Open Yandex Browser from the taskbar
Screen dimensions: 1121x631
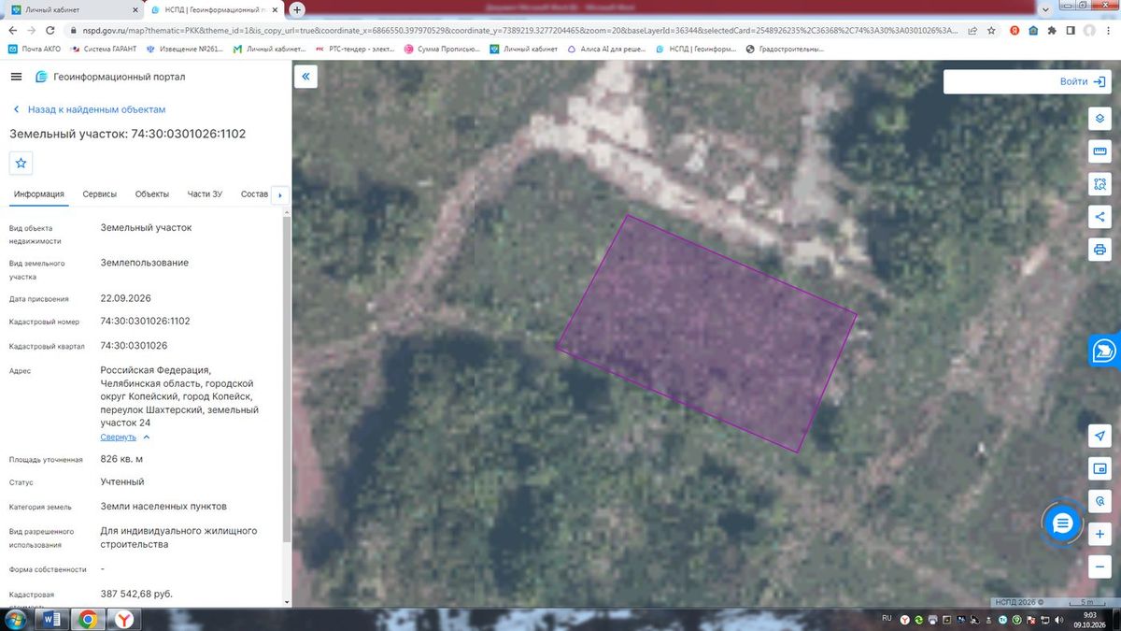pos(122,619)
